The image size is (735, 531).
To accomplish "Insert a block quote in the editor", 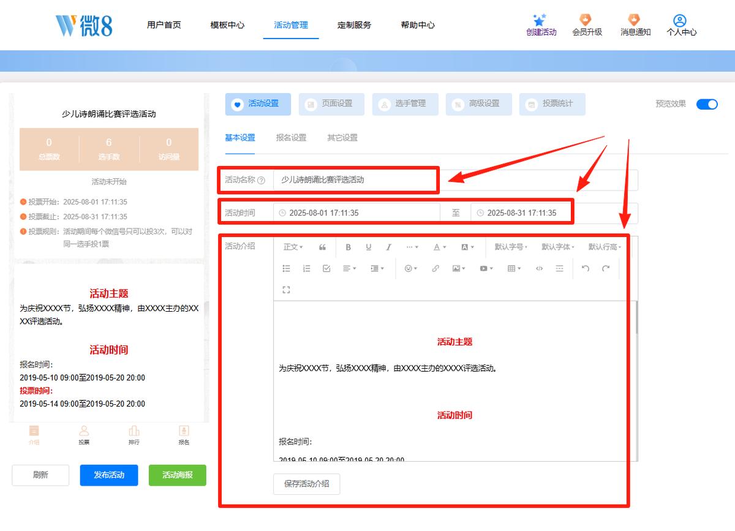I will point(323,247).
